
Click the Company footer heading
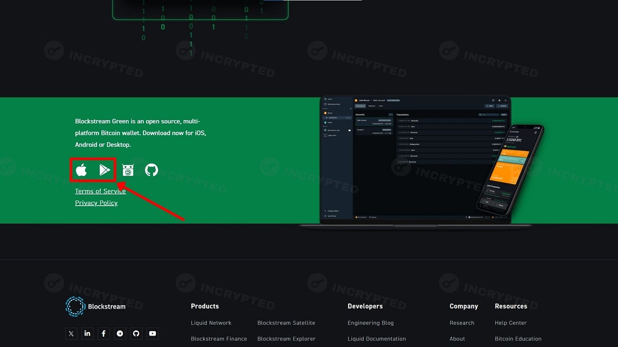coord(463,306)
